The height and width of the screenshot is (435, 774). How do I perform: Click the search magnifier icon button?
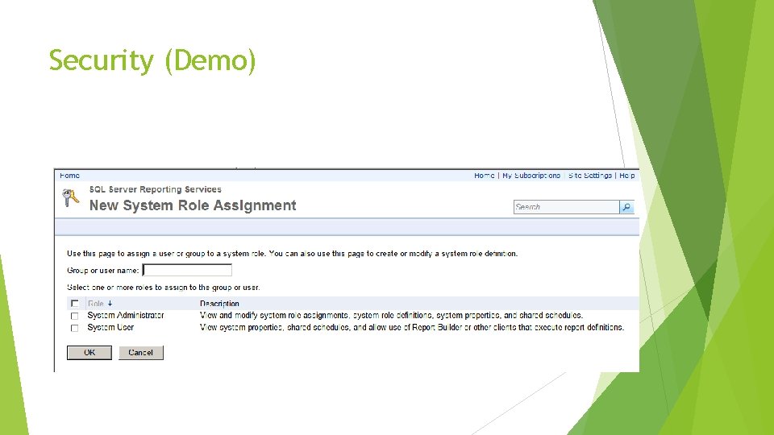[x=626, y=207]
